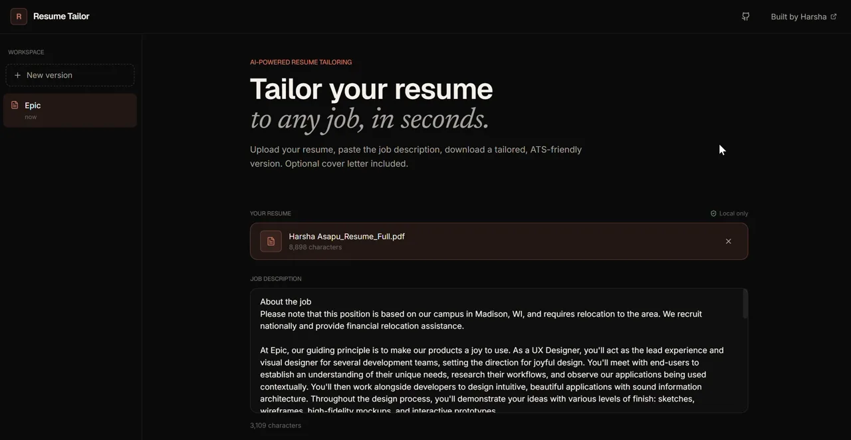Click the 3,109 characters counter text
Image resolution: width=851 pixels, height=440 pixels.
275,425
